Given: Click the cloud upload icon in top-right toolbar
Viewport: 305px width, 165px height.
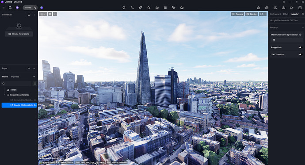Looking at the screenshot, I should 259,8.
